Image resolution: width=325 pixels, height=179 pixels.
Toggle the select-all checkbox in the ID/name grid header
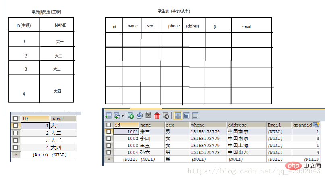16,119
